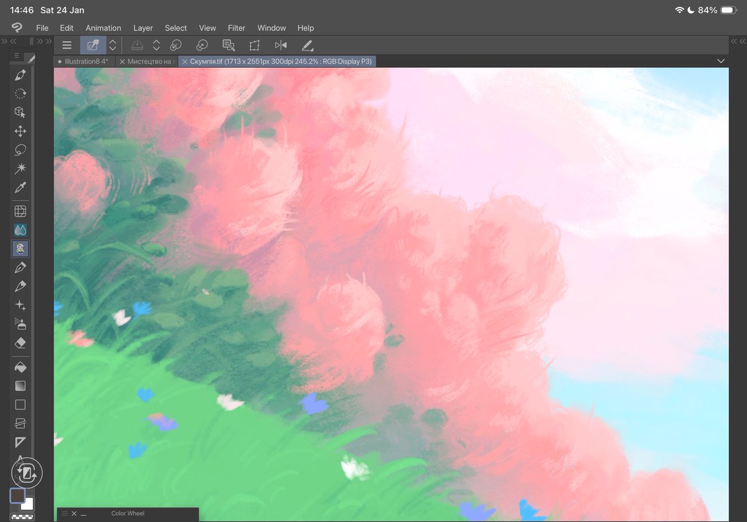Open the View menu
The image size is (747, 522).
click(x=207, y=28)
